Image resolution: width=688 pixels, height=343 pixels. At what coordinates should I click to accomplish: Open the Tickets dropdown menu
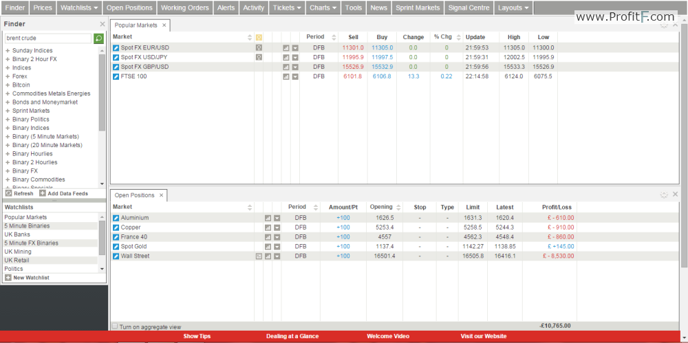pos(288,8)
